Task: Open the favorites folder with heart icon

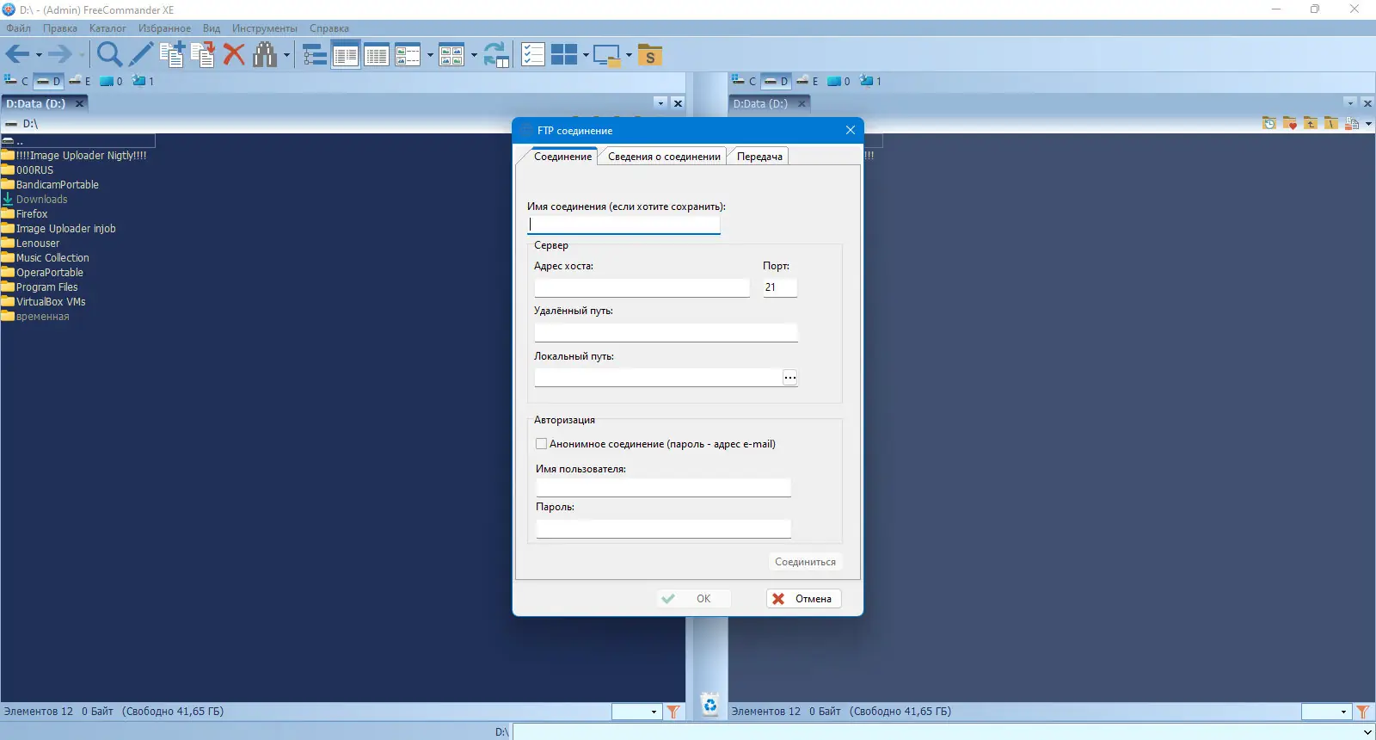Action: tap(1290, 123)
